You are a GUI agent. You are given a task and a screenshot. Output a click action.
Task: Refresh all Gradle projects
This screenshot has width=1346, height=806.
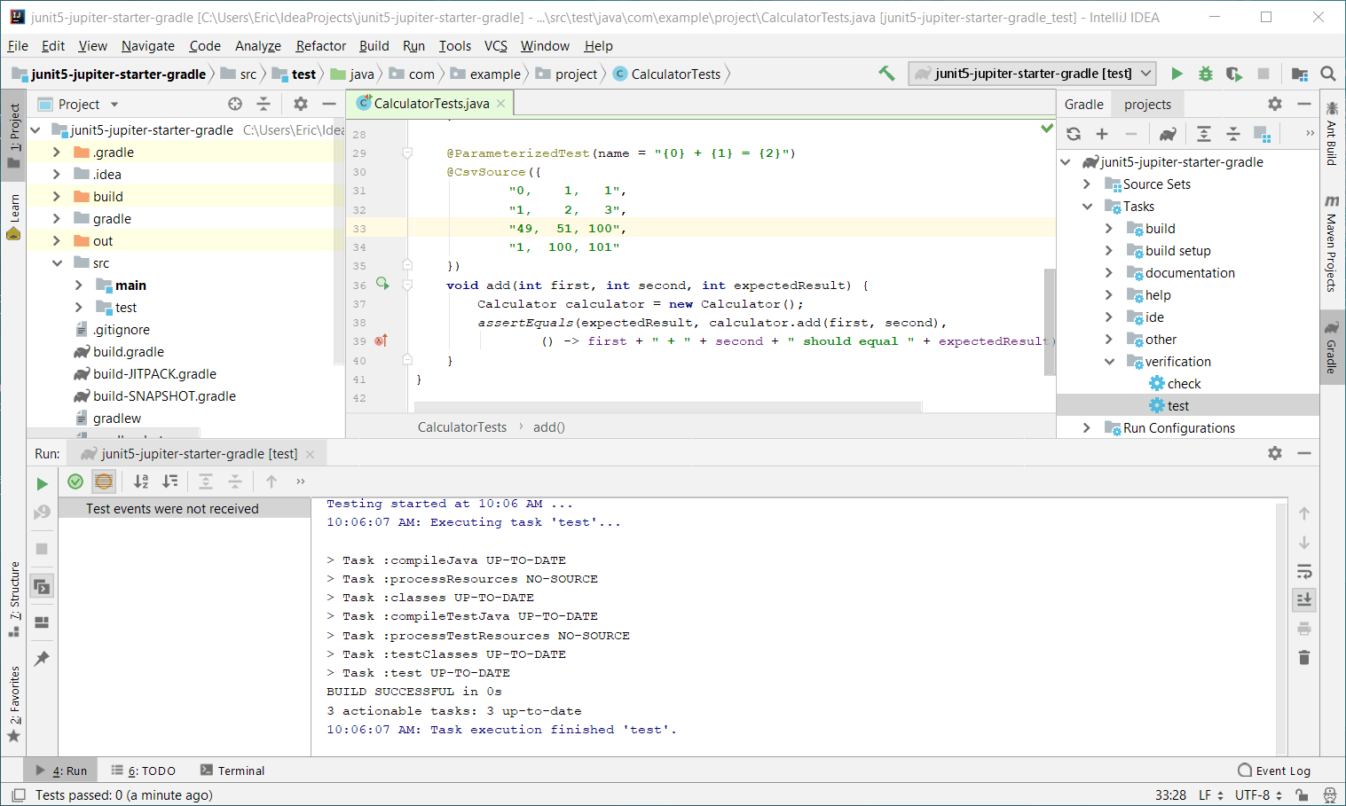coord(1074,134)
